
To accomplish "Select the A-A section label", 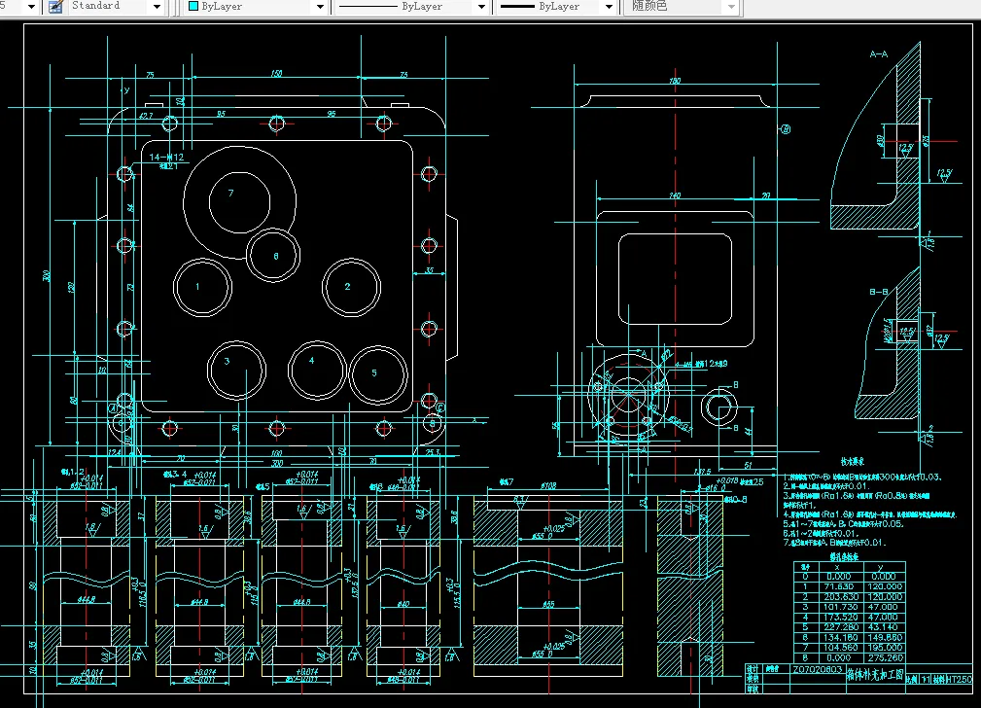I will coord(878,54).
